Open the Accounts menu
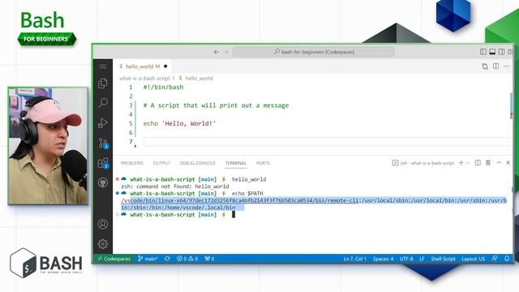The height and width of the screenshot is (292, 519). click(103, 224)
